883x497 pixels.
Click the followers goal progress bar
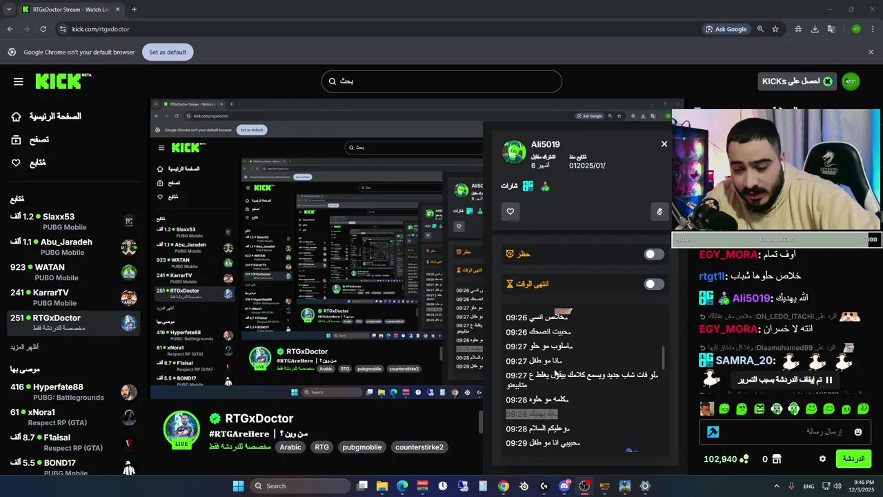[x=776, y=240]
